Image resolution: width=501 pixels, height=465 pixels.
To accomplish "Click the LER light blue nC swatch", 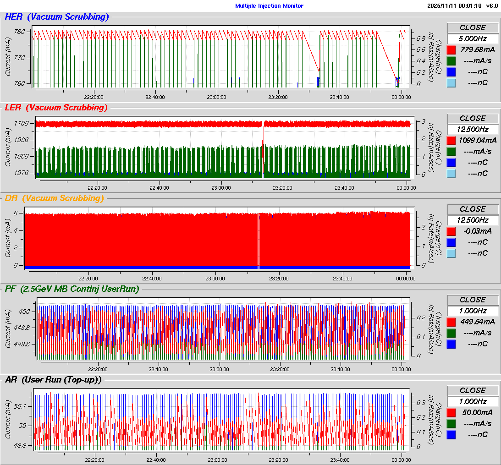I will click(451, 174).
